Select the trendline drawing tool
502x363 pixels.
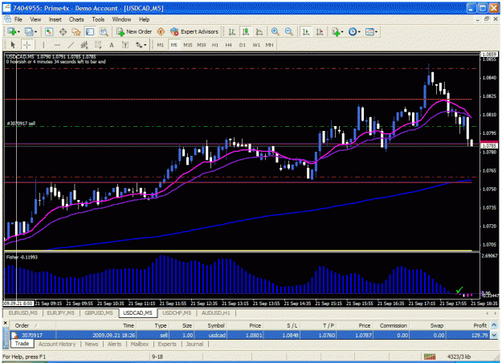point(71,45)
